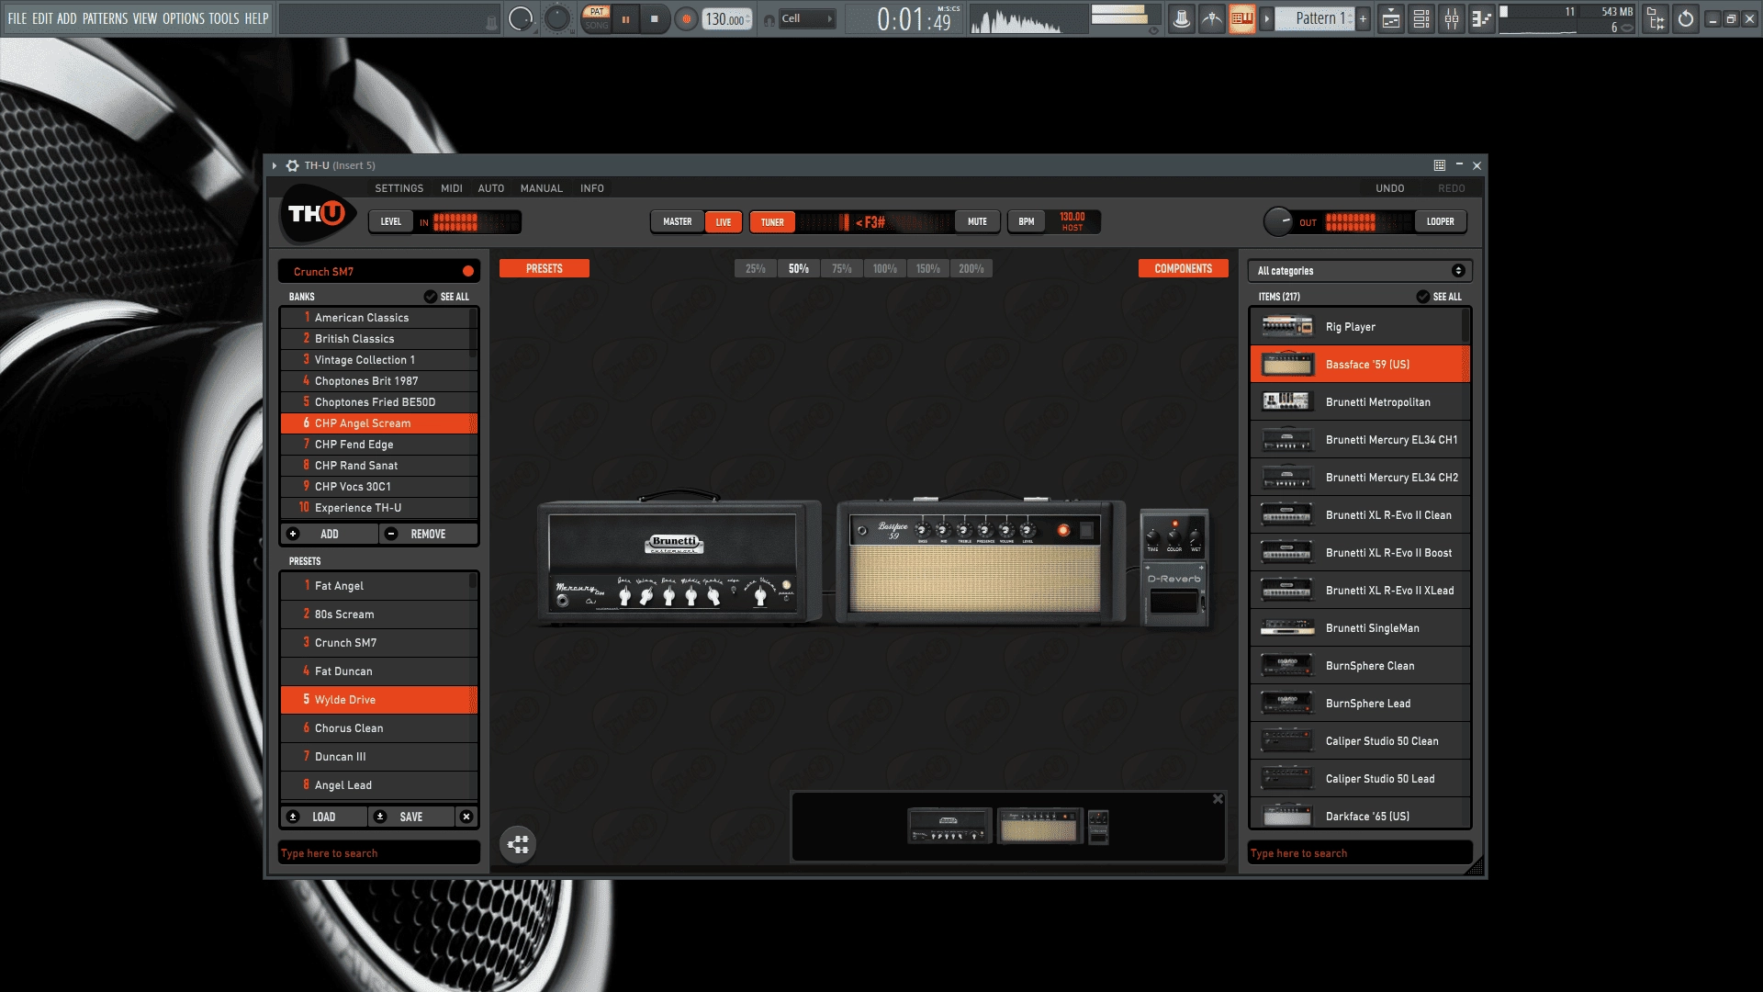The image size is (1763, 992).
Task: Click UNDO in TH-U
Action: pyautogui.click(x=1390, y=188)
